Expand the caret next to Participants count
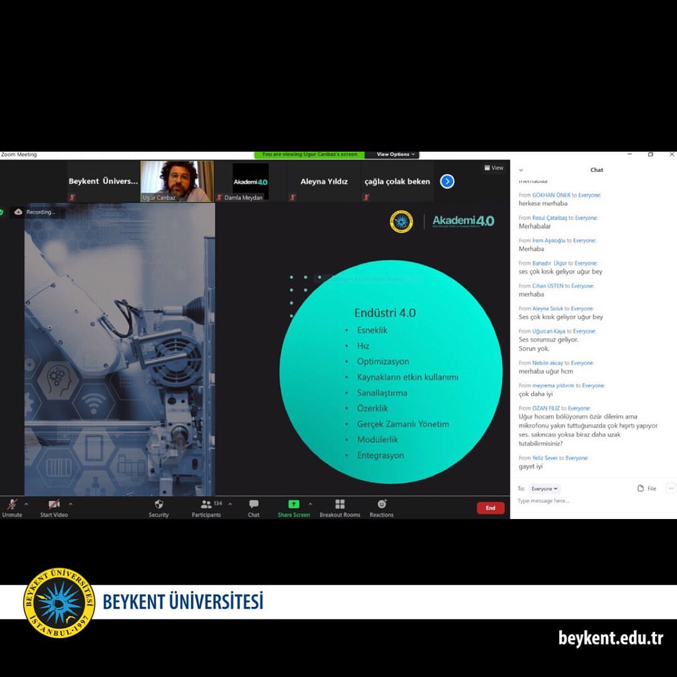 pyautogui.click(x=230, y=503)
